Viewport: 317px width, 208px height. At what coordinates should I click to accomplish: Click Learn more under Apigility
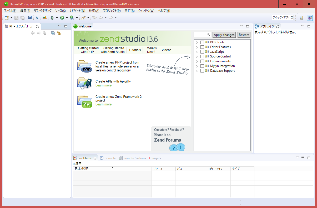[x=103, y=85]
